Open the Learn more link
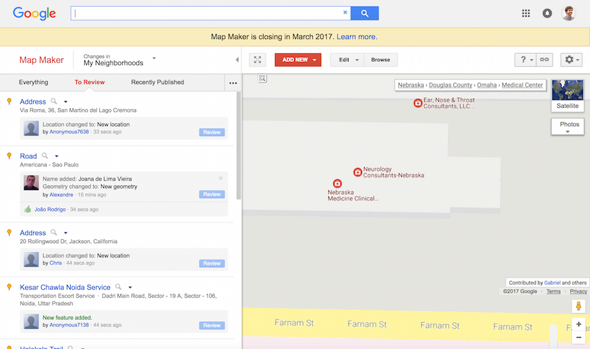The height and width of the screenshot is (349, 590). [357, 37]
